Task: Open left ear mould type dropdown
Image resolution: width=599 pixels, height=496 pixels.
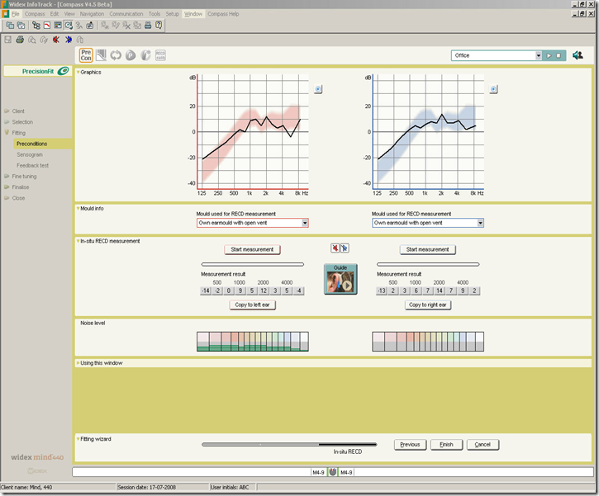Action: pos(305,223)
